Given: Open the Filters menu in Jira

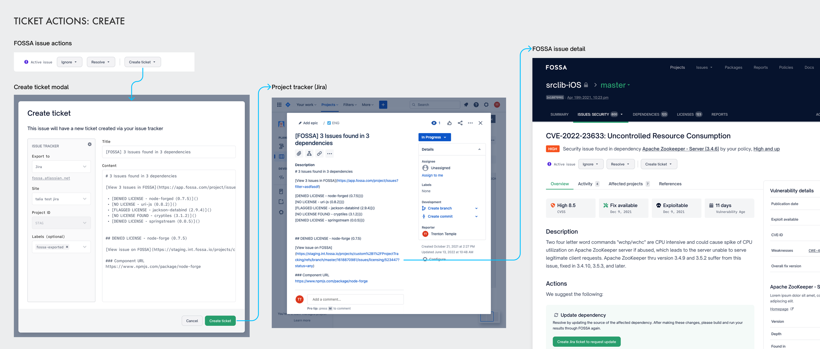Looking at the screenshot, I should pyautogui.click(x=350, y=105).
